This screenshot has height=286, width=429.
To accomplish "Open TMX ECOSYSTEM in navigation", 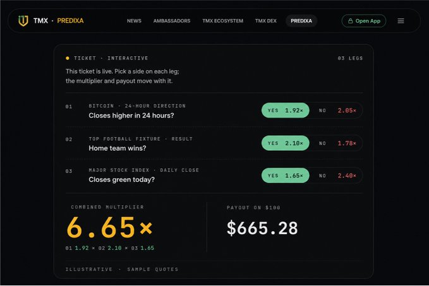I will (x=222, y=21).
